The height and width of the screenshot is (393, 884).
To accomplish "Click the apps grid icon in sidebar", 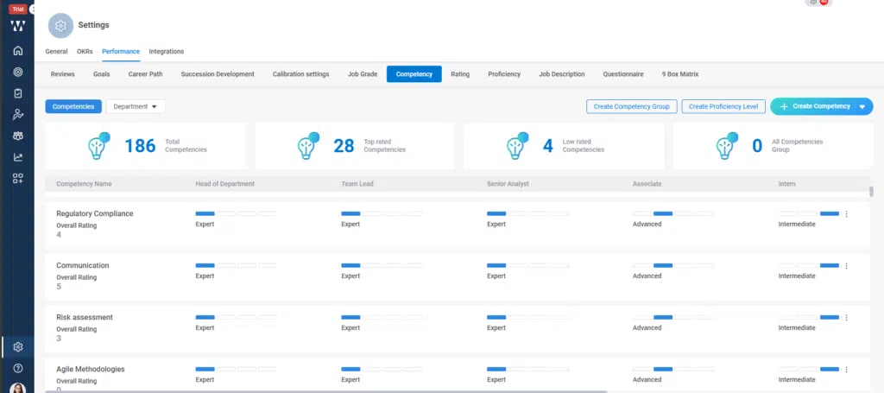I will pos(17,179).
